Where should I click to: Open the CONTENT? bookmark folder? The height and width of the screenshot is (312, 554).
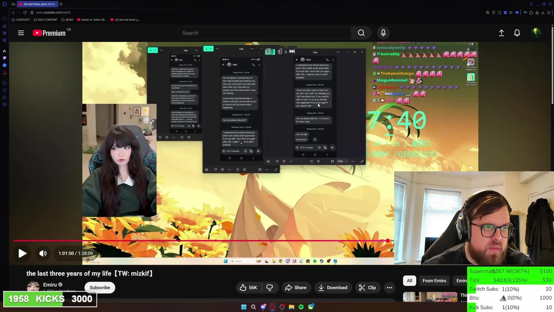pos(21,19)
